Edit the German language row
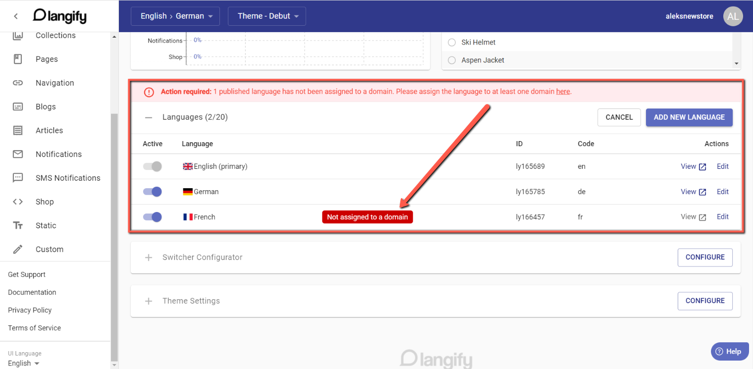The image size is (753, 369). pos(723,191)
